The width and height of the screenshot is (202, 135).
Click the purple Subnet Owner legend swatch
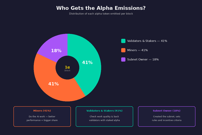click(x=123, y=59)
